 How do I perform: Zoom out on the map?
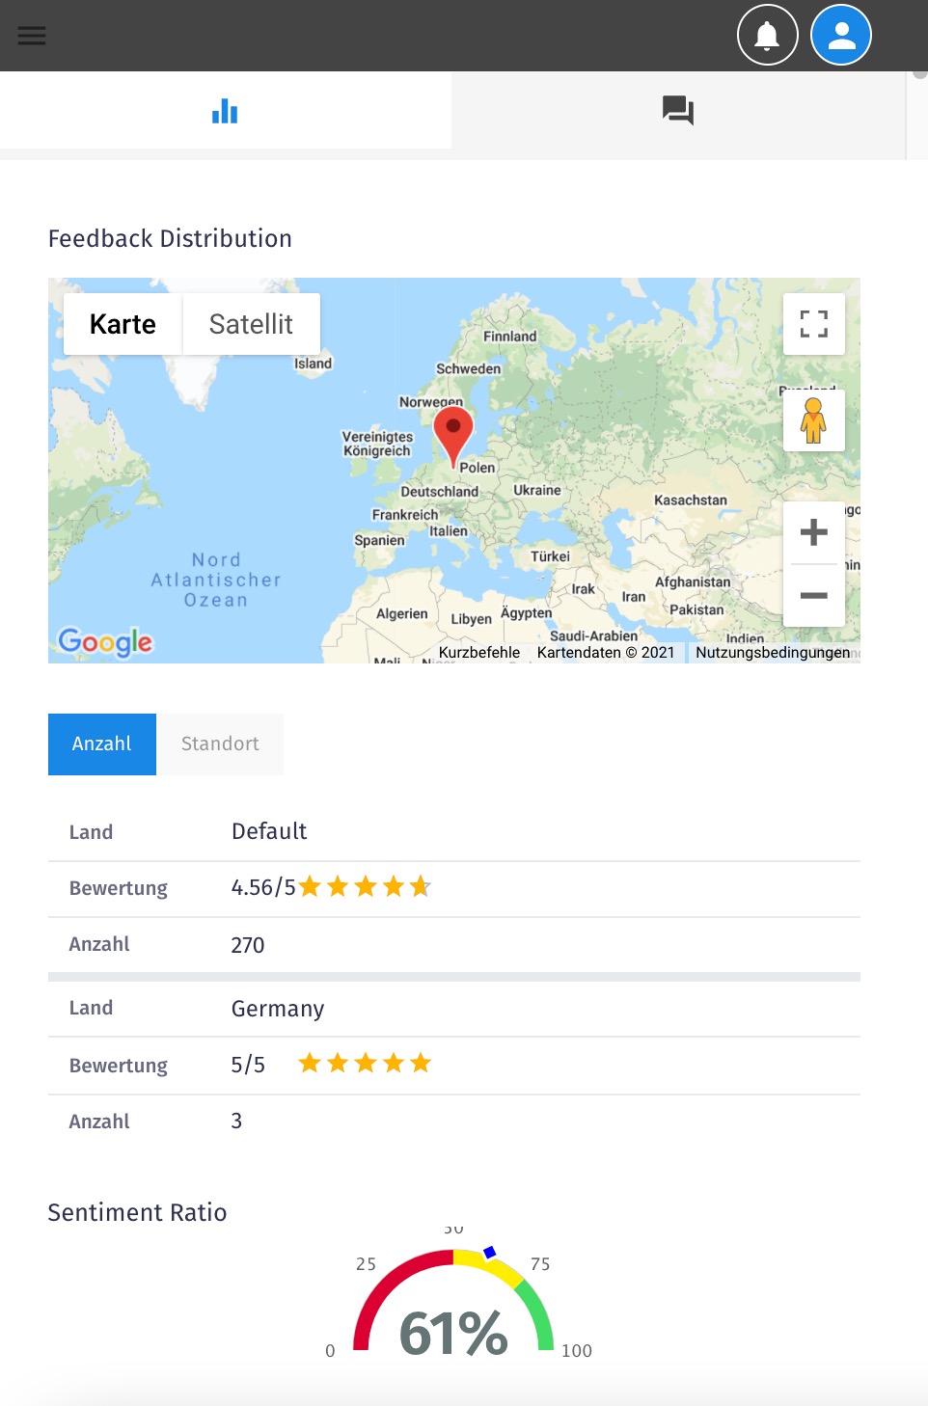[x=813, y=596]
